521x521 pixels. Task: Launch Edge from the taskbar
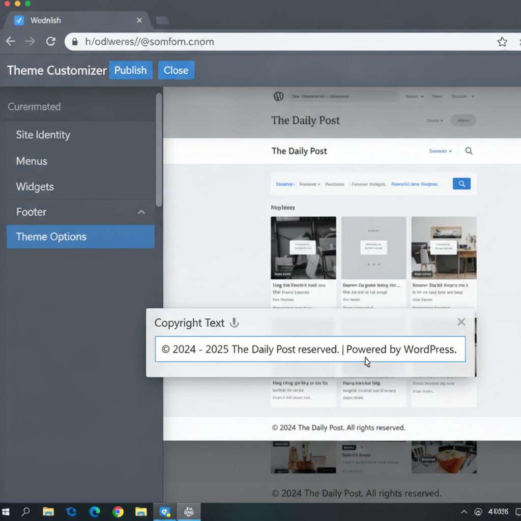95,512
